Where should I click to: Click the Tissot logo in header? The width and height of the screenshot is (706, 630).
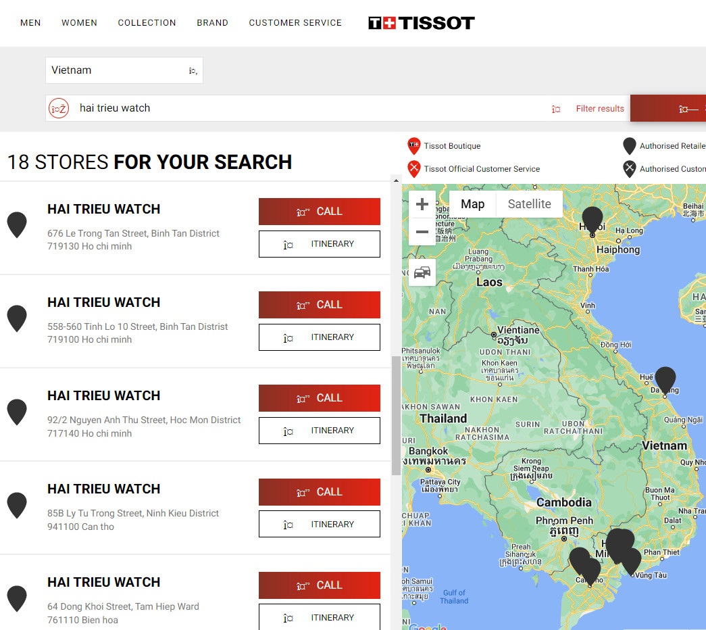coord(422,23)
